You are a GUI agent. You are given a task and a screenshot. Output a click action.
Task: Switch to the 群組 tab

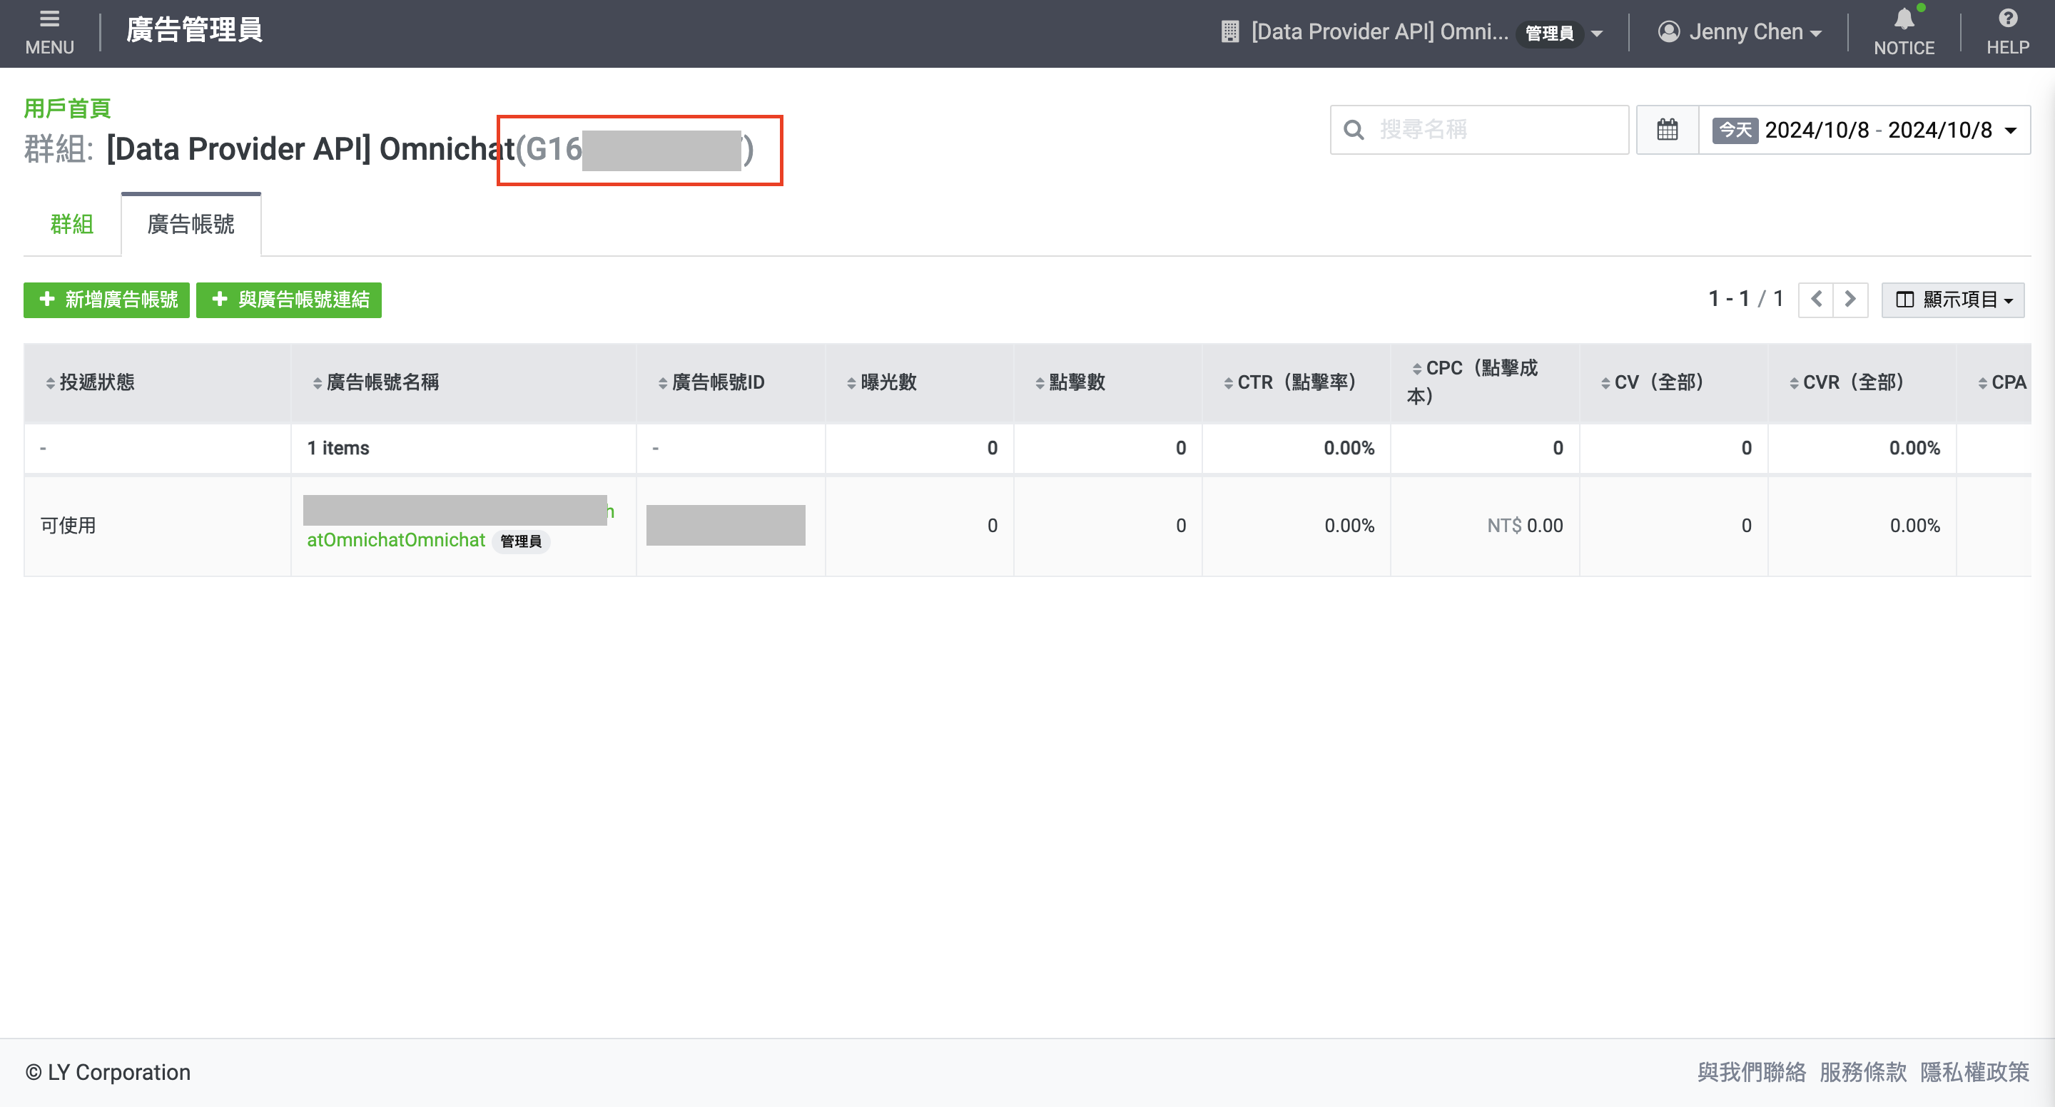click(x=72, y=225)
